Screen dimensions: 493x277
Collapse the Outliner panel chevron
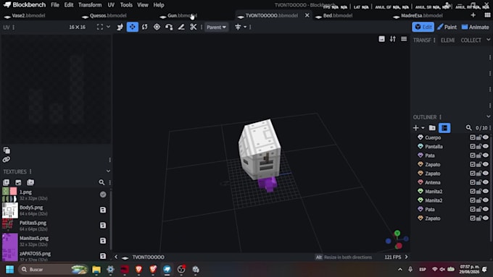pyautogui.click(x=488, y=116)
